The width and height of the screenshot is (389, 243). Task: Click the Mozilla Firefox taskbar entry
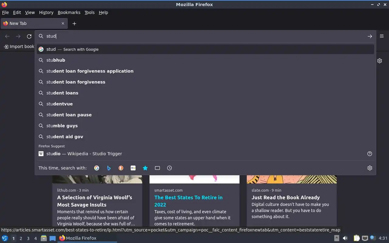(88, 238)
